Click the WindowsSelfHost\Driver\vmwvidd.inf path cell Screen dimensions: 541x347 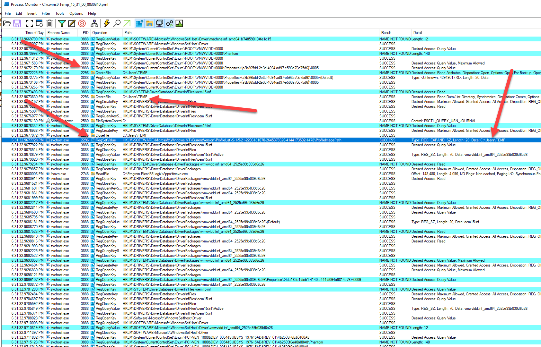click(198, 328)
